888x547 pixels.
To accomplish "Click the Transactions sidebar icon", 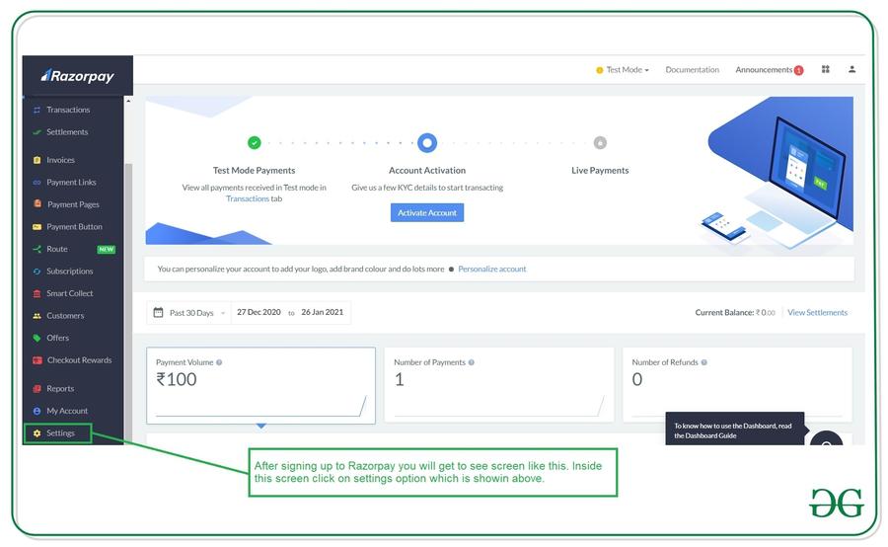I will pos(37,110).
